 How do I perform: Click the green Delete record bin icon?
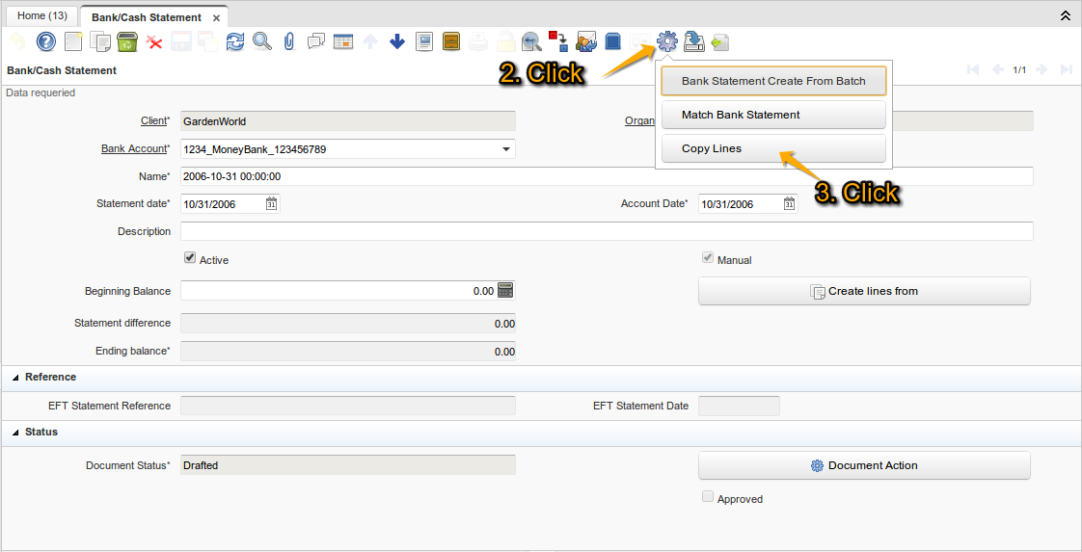coord(127,42)
